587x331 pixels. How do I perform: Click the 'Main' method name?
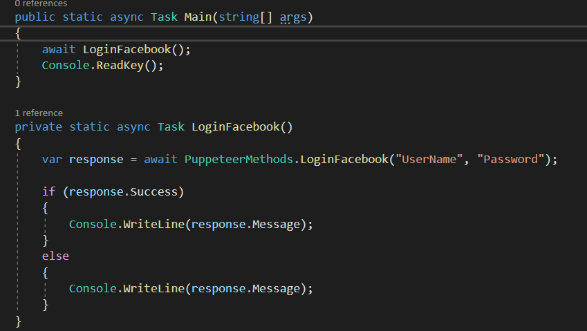(x=198, y=17)
